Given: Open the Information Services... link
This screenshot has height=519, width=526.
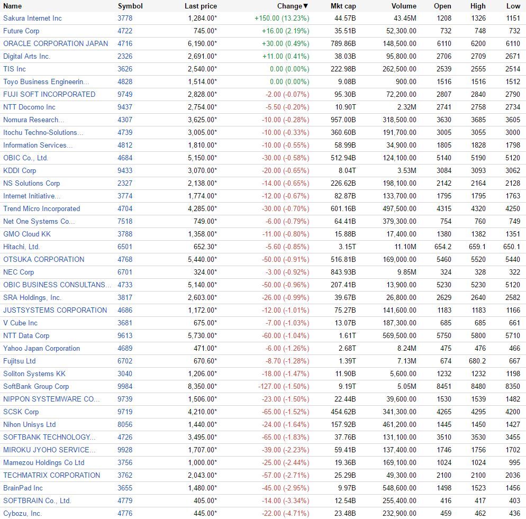Looking at the screenshot, I should coord(38,145).
